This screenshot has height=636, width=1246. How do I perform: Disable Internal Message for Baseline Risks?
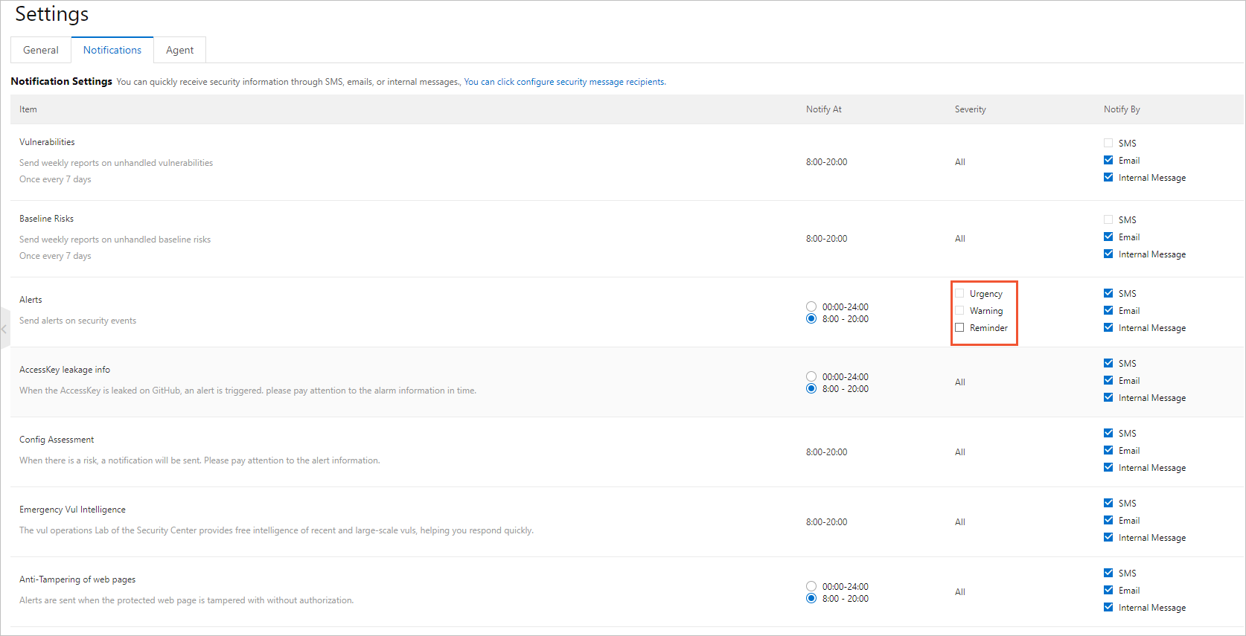[1108, 254]
